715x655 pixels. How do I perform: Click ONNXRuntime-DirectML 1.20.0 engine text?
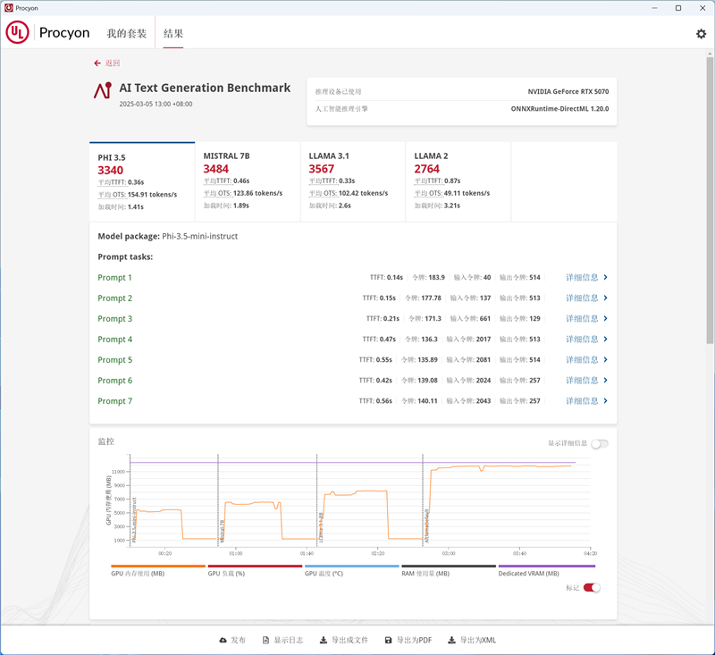point(559,109)
